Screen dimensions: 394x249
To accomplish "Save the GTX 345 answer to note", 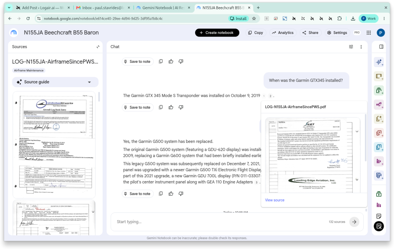I will [137, 107].
